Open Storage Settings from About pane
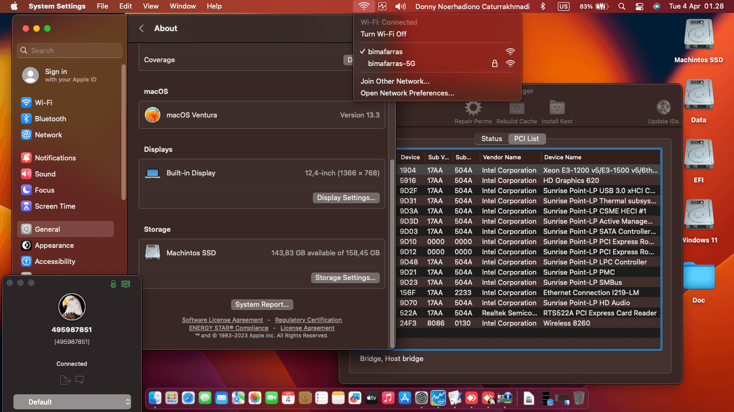Viewport: 734px width, 412px height. point(345,277)
